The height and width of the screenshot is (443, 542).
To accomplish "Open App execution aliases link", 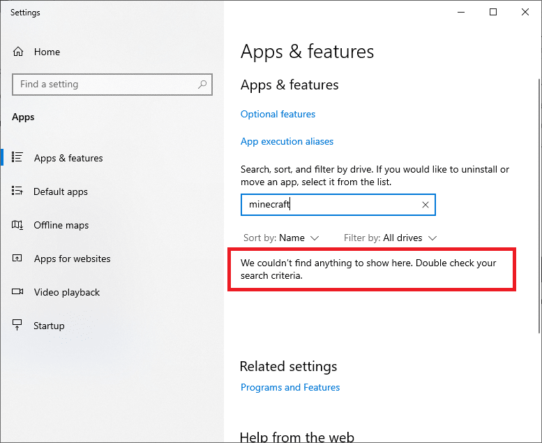I will pos(287,141).
